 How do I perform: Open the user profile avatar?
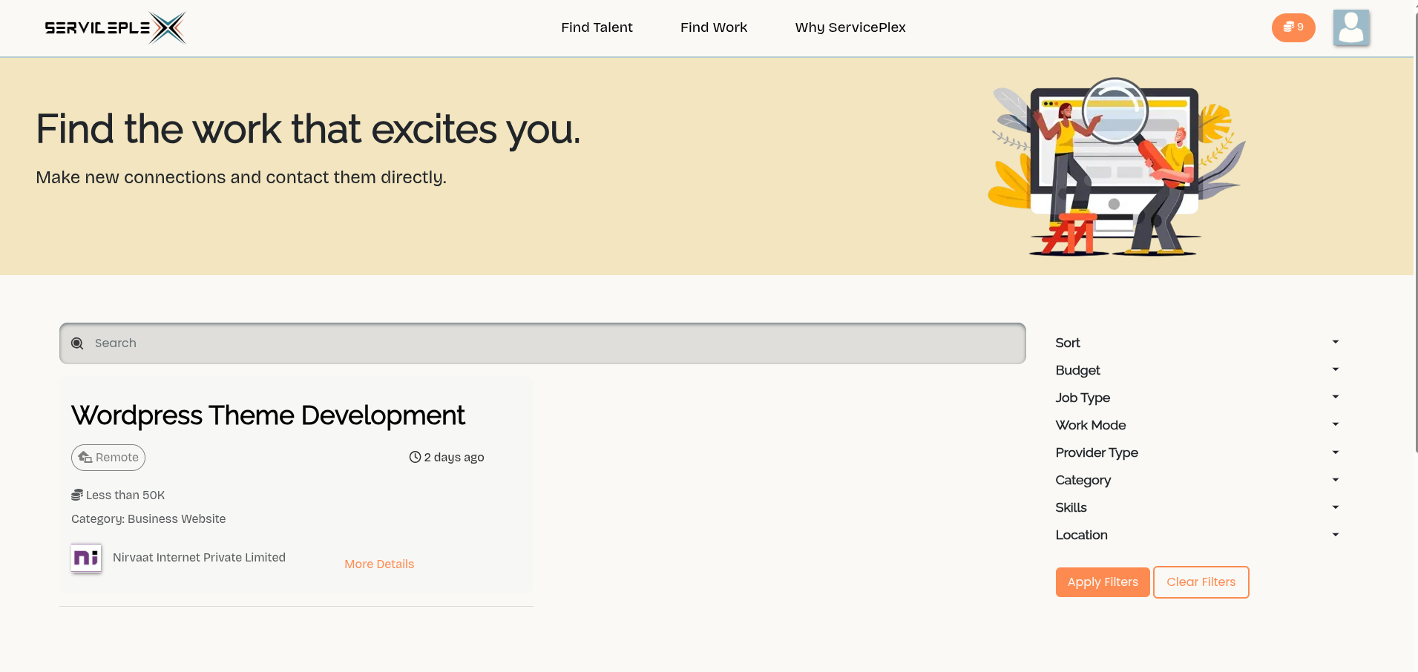click(1350, 28)
